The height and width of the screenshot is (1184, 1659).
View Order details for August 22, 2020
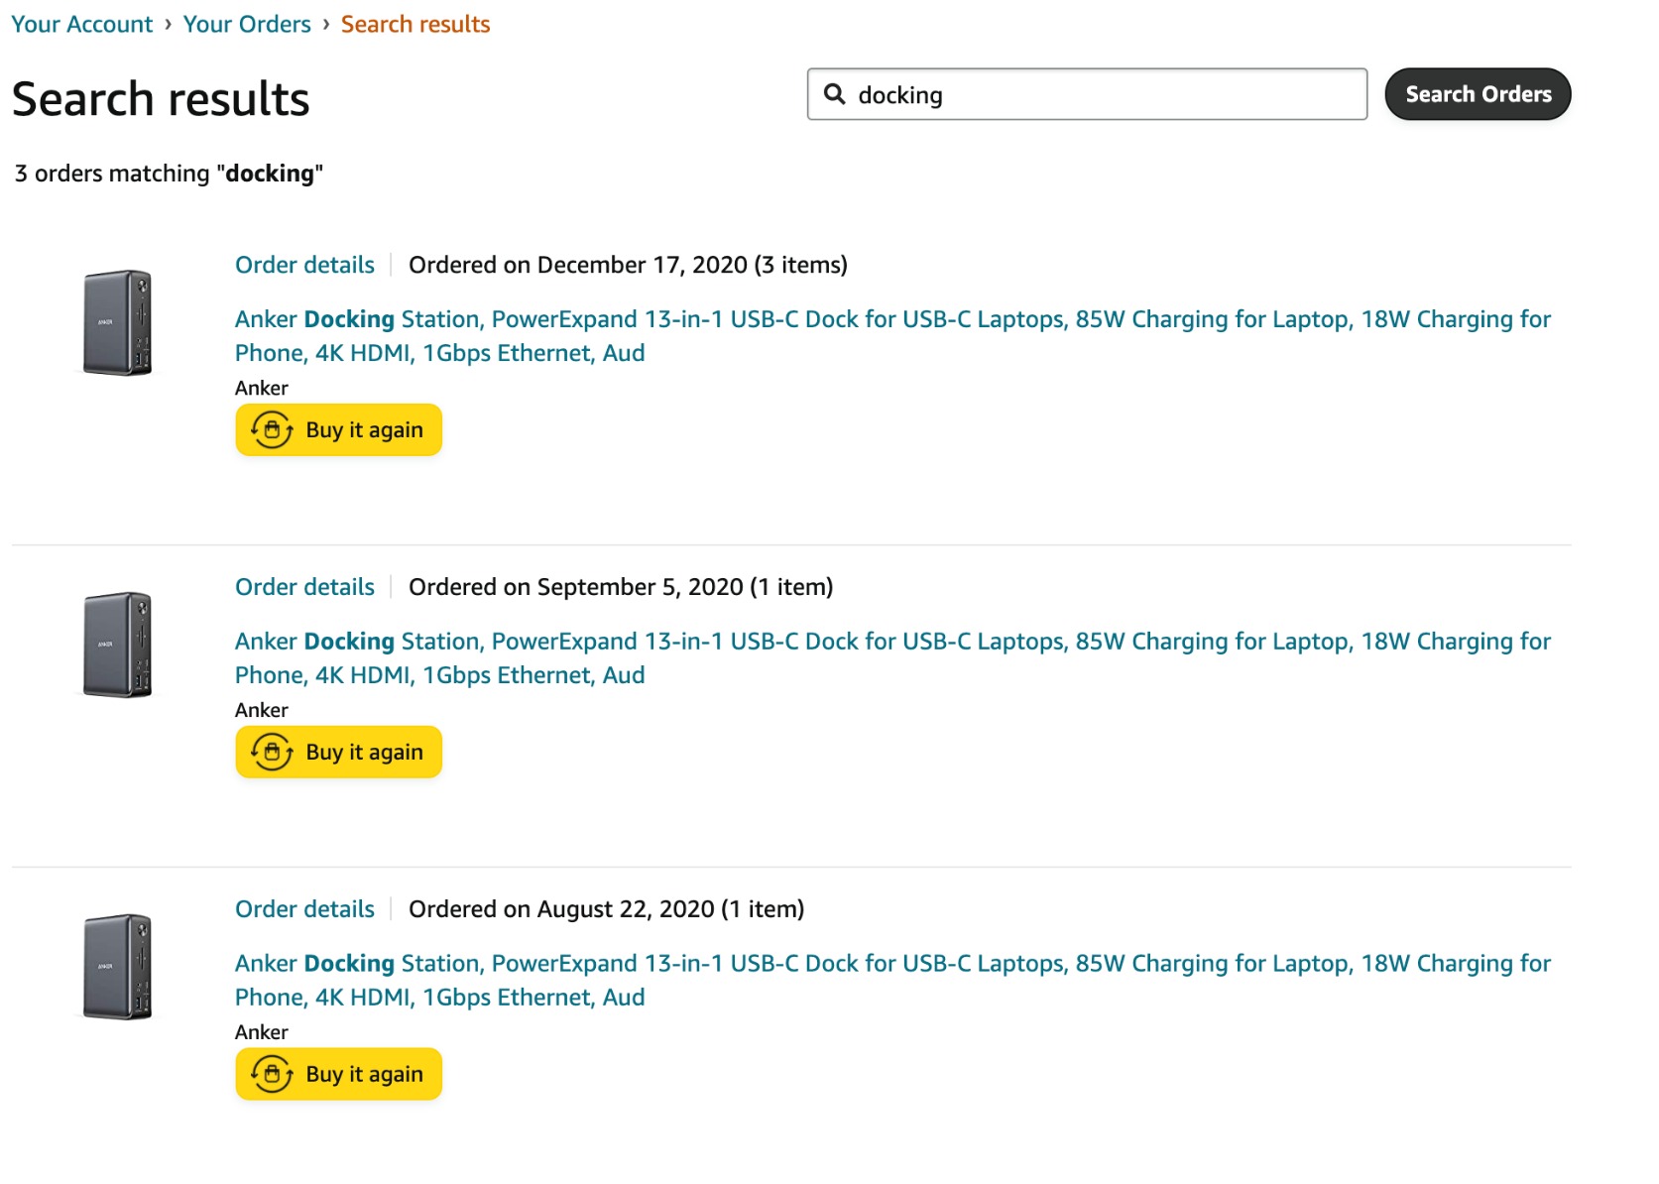[x=304, y=909]
